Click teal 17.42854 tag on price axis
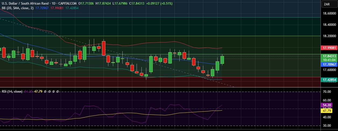Viewport: 338px width, 131px height. [329, 80]
